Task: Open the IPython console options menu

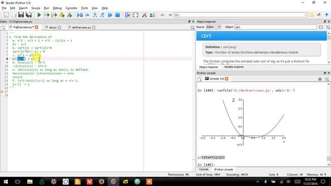Action: [327, 79]
